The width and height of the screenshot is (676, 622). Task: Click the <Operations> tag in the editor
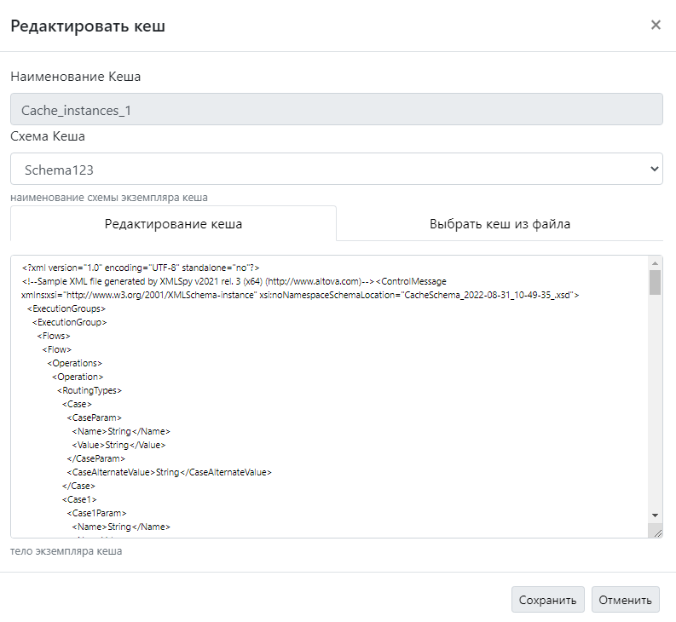76,363
